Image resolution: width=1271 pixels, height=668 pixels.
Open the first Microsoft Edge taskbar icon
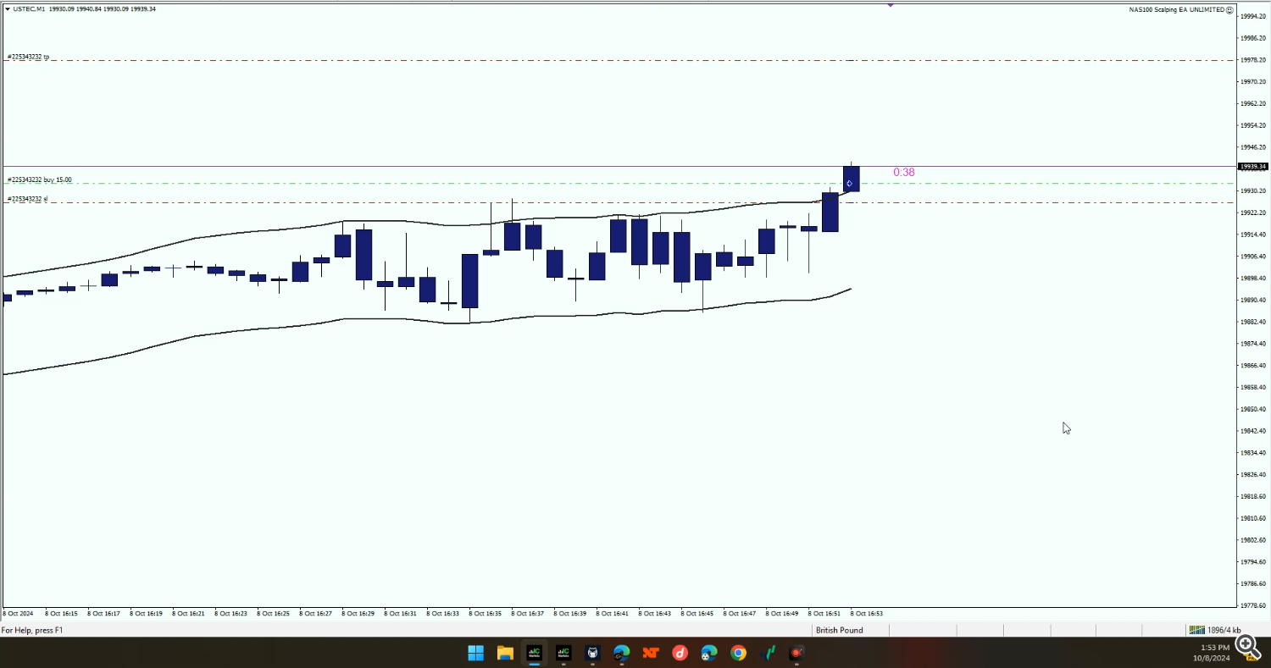tap(622, 653)
